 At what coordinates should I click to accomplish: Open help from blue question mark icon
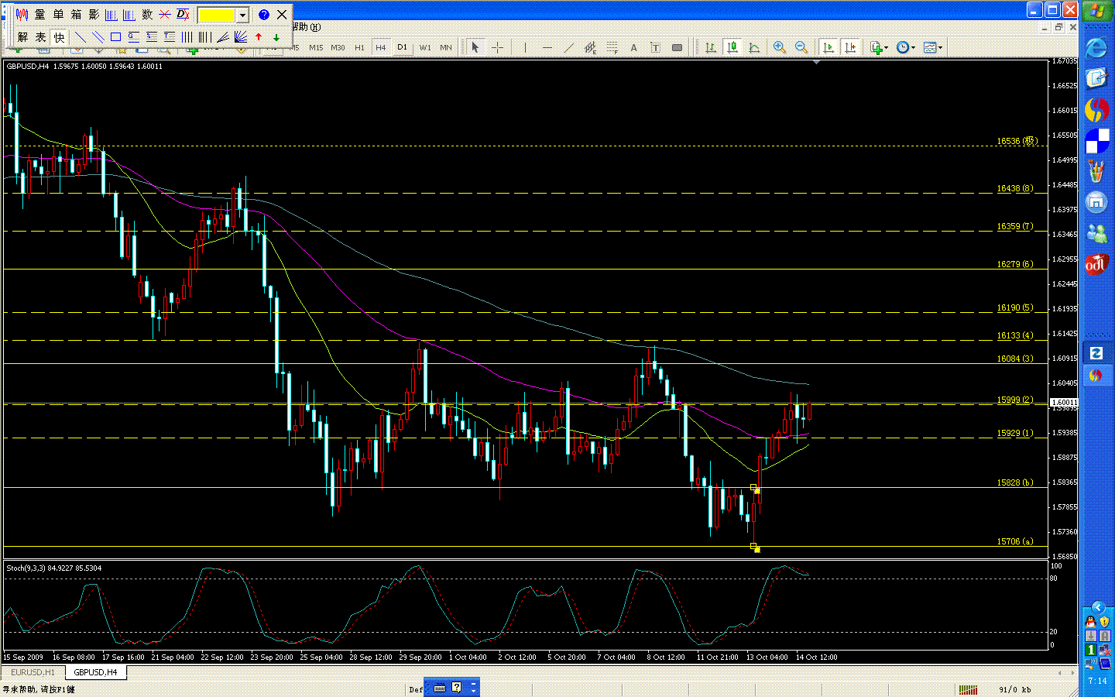click(263, 15)
